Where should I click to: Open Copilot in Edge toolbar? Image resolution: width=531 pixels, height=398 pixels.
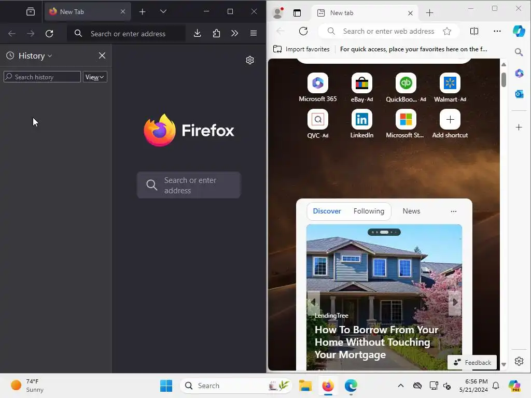tap(519, 31)
